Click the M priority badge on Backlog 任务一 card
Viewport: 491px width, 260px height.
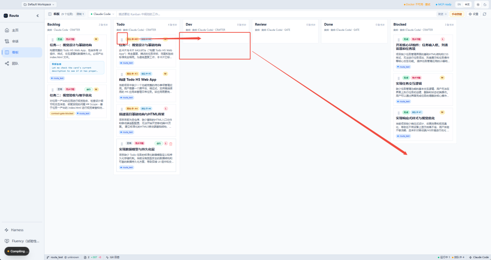click(x=96, y=39)
